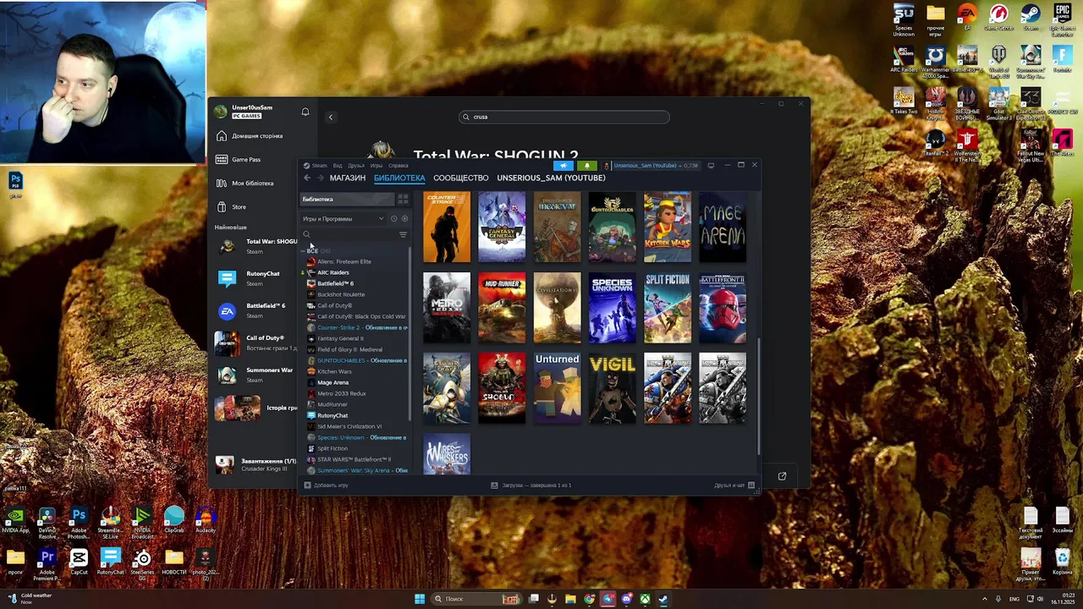1083x609 pixels.
Task: Click Библиотека home button in Steam
Action: tap(348, 199)
